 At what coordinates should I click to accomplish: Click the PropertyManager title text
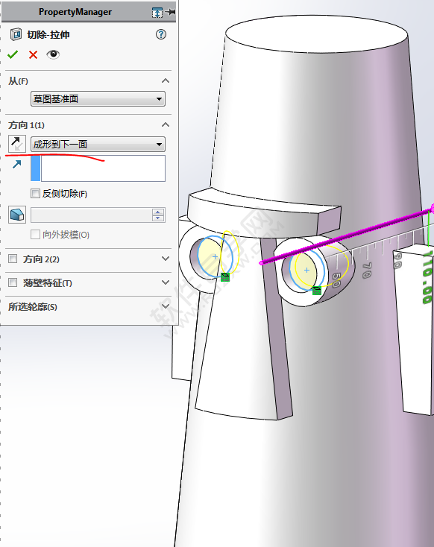[75, 12]
